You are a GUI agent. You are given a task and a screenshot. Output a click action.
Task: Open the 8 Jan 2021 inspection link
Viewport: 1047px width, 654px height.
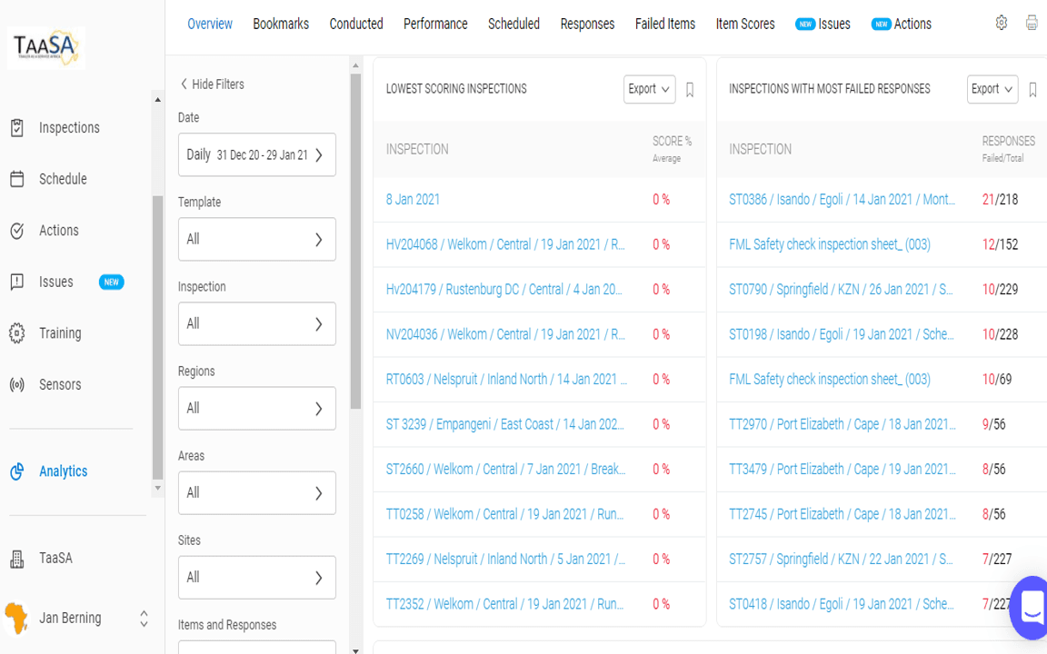(x=413, y=200)
